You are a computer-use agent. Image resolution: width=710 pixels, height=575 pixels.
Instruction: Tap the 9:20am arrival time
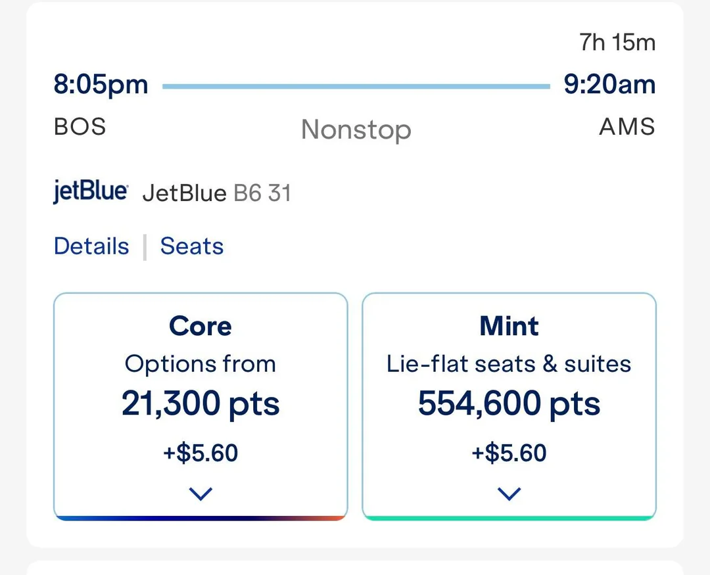click(x=609, y=85)
